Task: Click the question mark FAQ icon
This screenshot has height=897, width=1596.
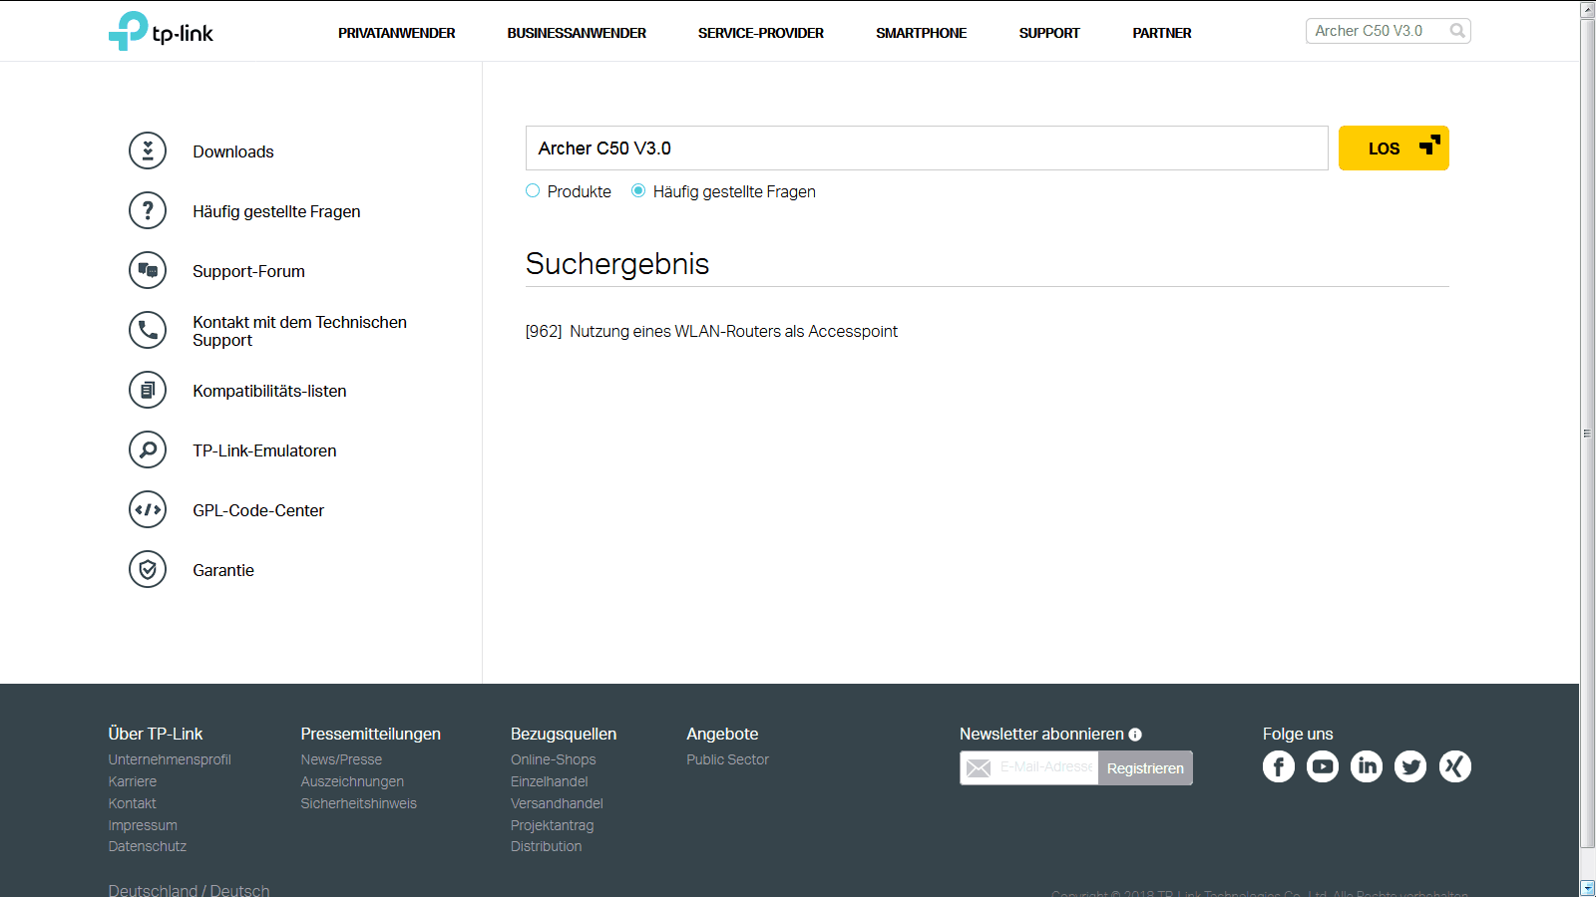Action: click(x=148, y=210)
